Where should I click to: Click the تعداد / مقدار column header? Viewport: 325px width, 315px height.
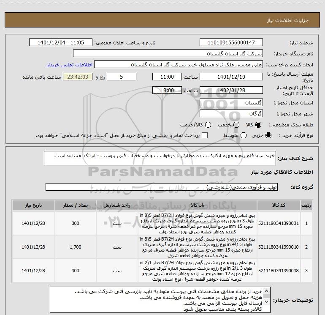coord(75,205)
